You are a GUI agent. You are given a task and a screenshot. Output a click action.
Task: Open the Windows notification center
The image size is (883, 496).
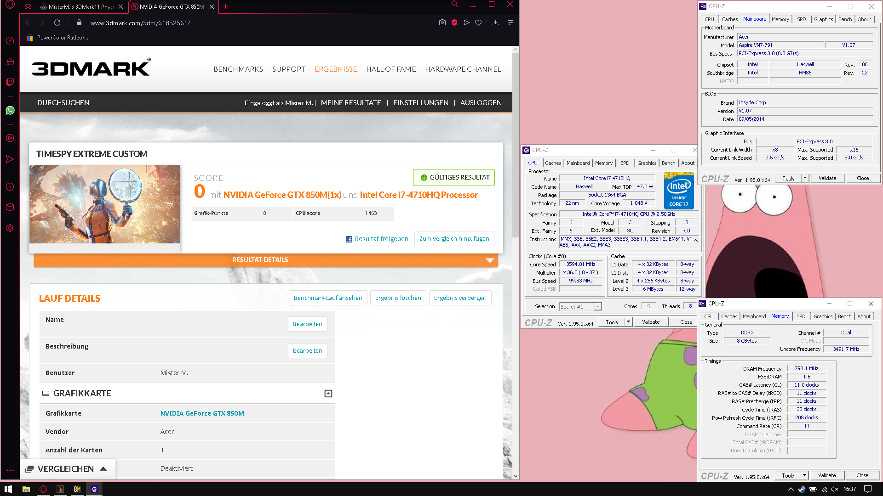tap(868, 489)
